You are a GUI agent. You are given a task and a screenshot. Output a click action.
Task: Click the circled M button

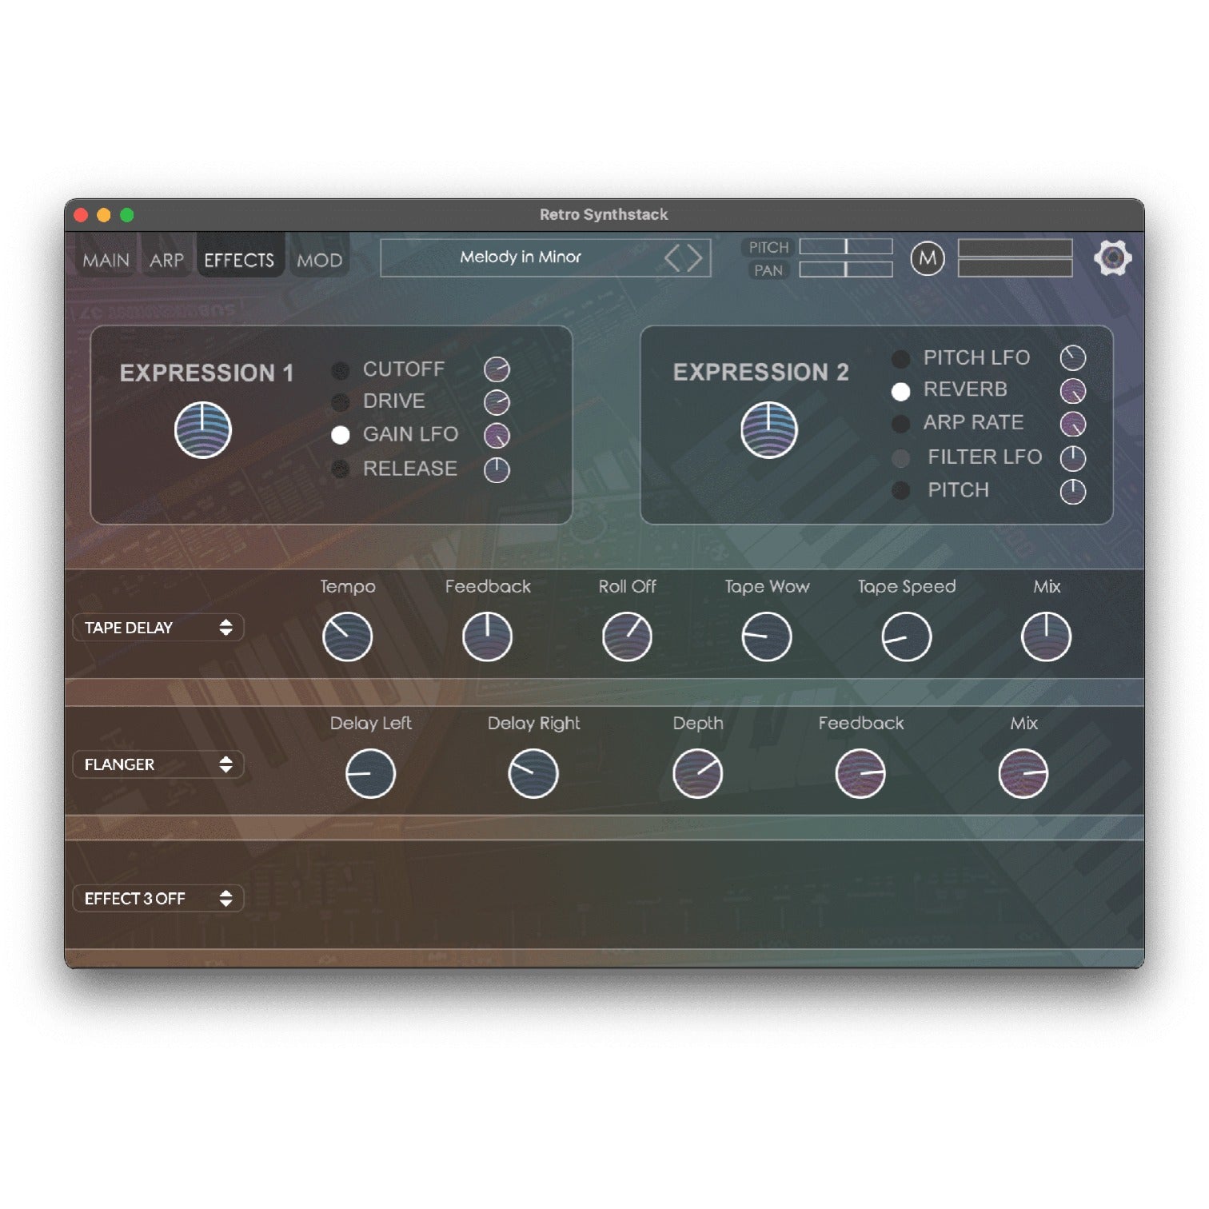(928, 258)
